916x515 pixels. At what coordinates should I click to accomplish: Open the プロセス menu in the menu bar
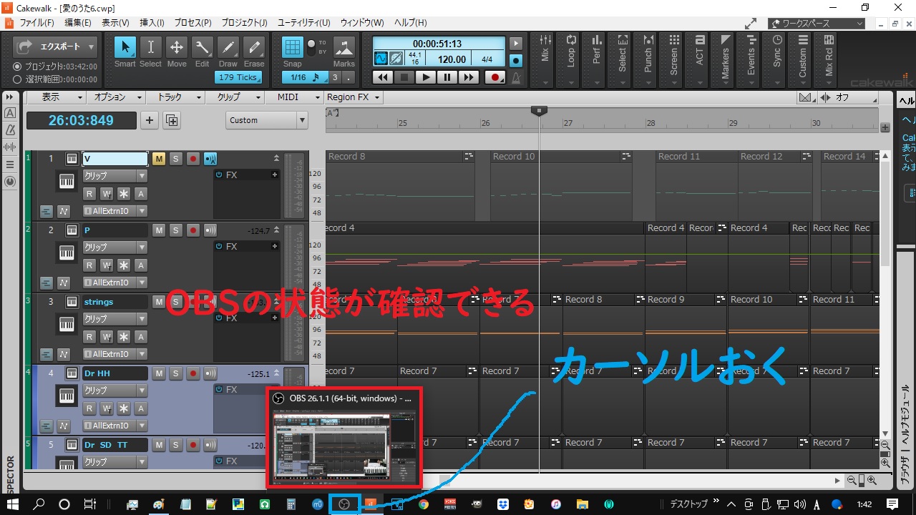tap(192, 22)
